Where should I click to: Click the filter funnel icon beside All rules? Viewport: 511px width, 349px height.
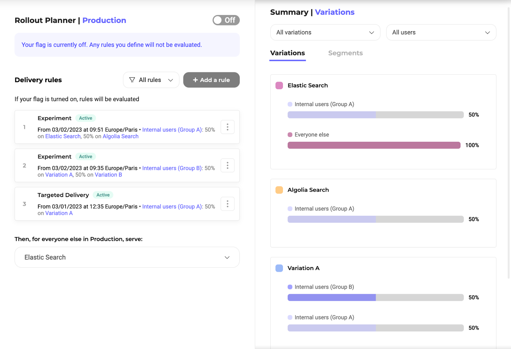coord(132,80)
